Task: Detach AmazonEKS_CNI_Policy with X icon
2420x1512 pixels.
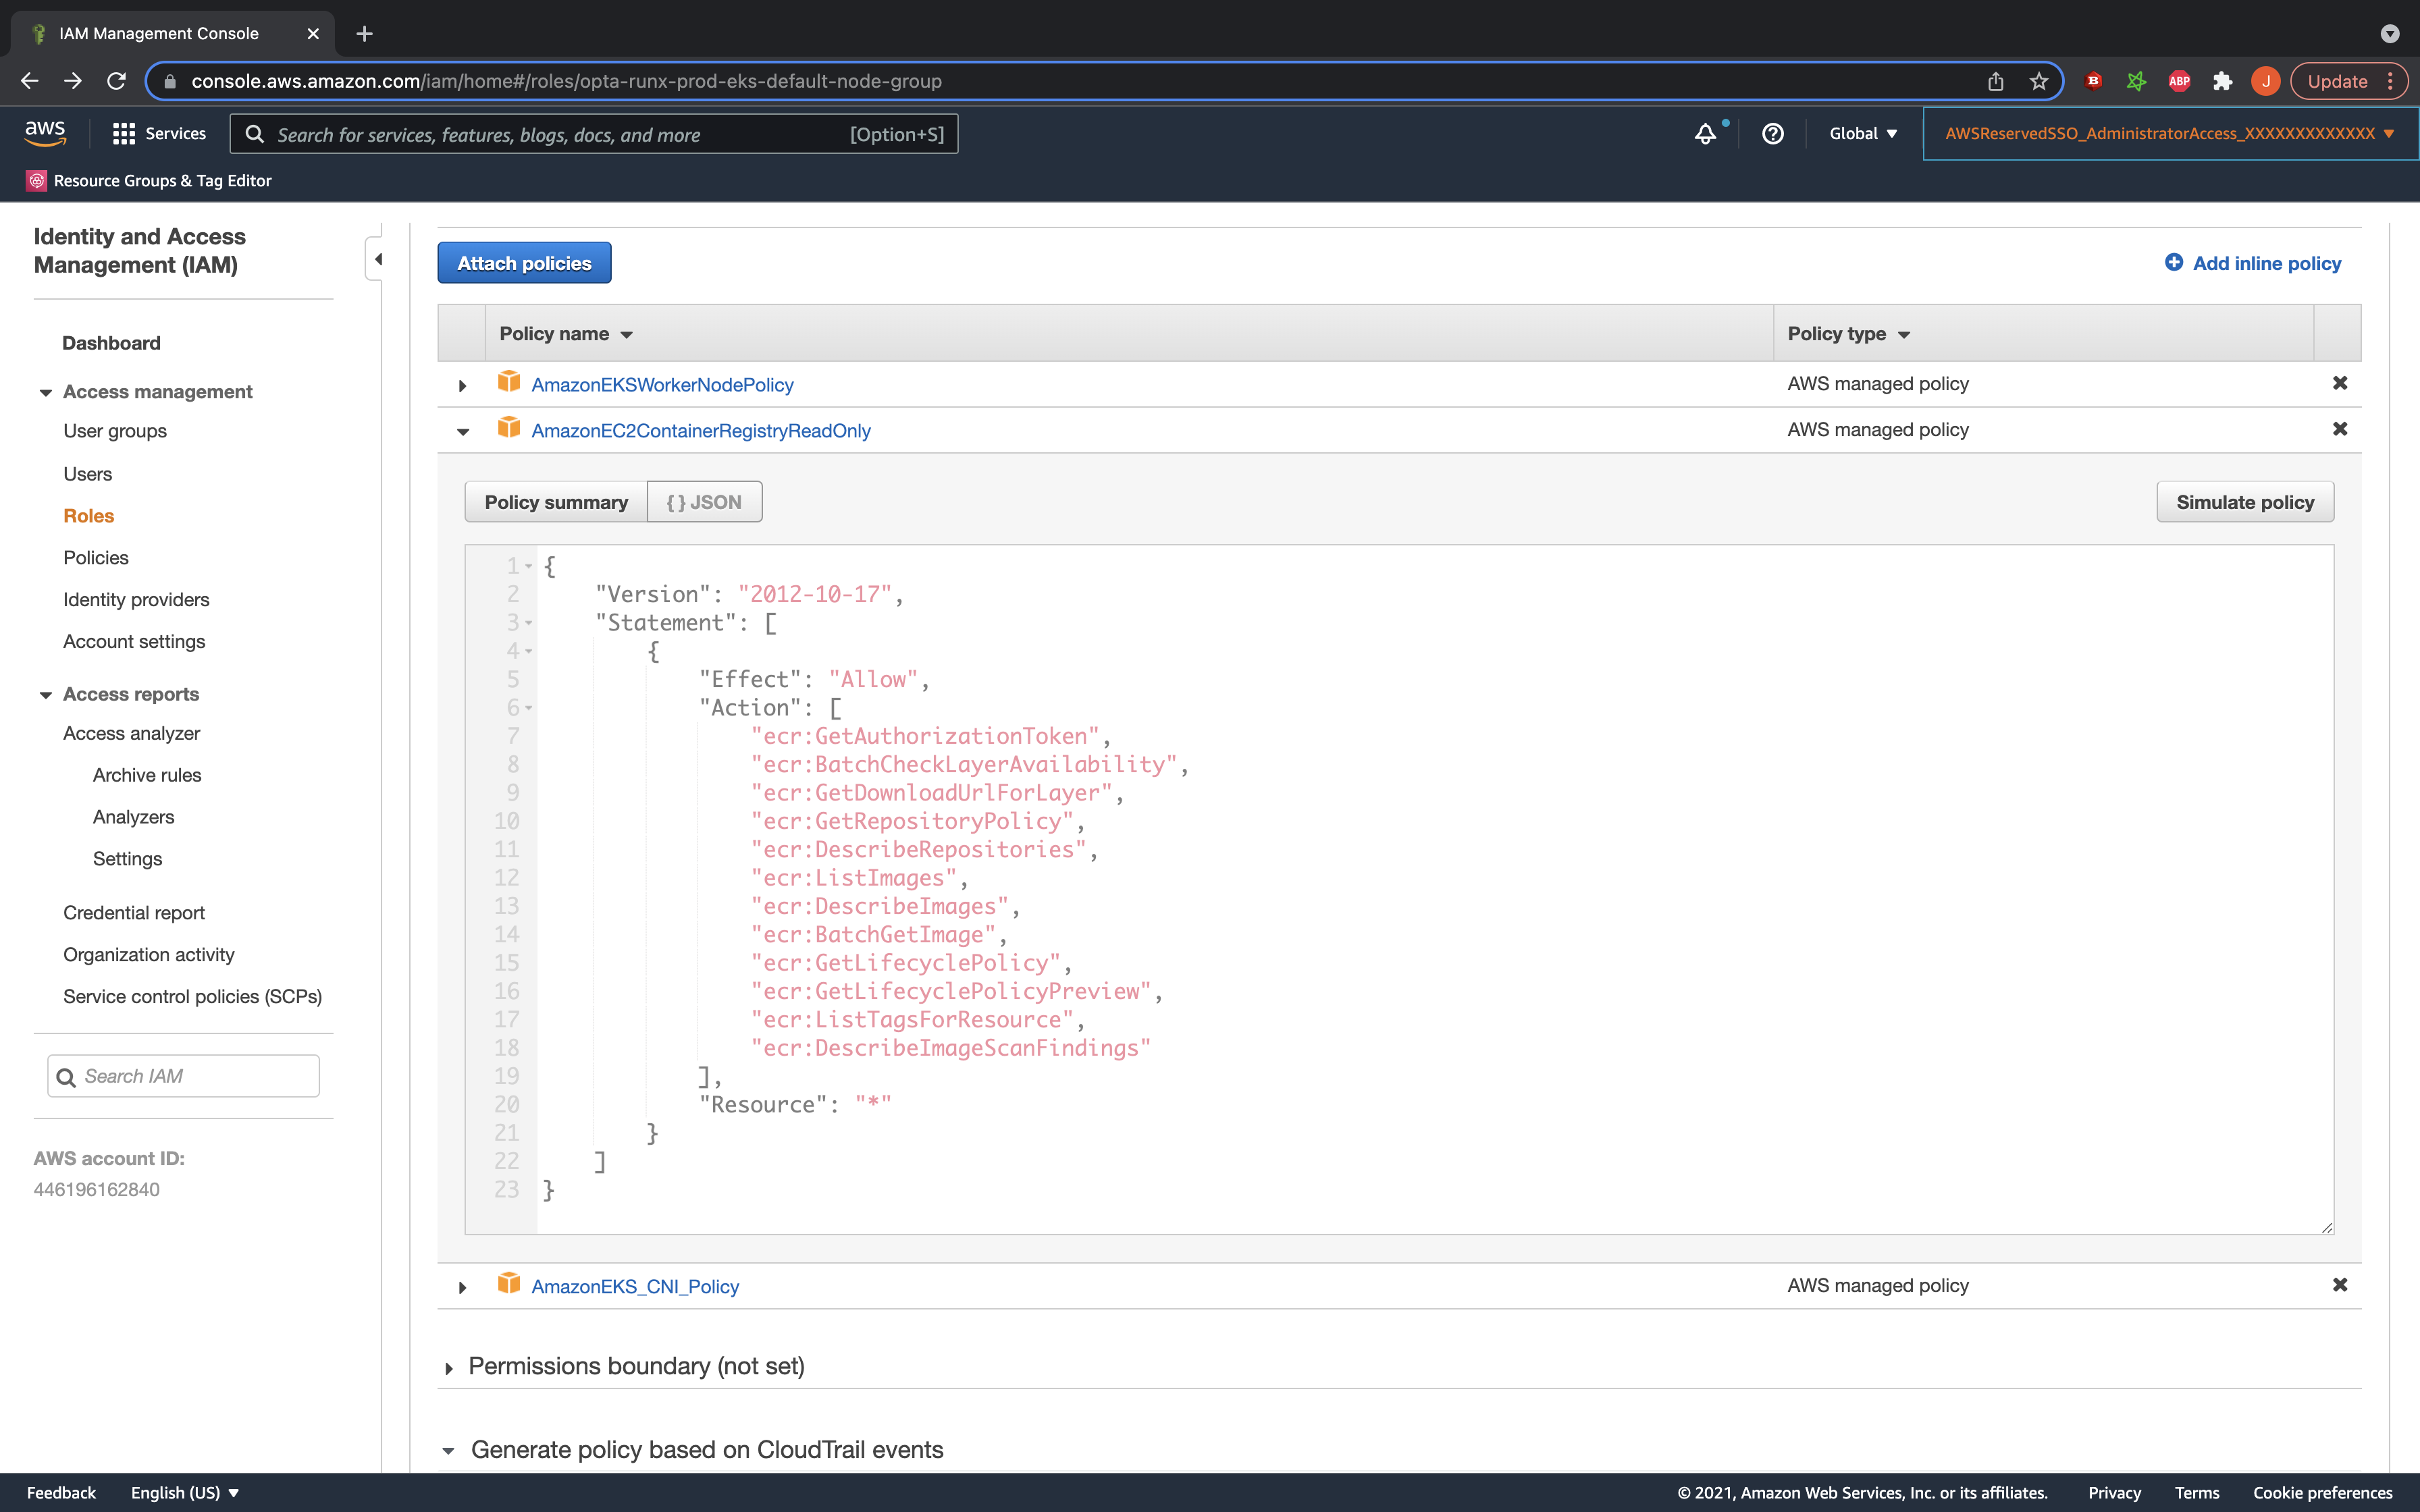Action: coord(2339,1285)
